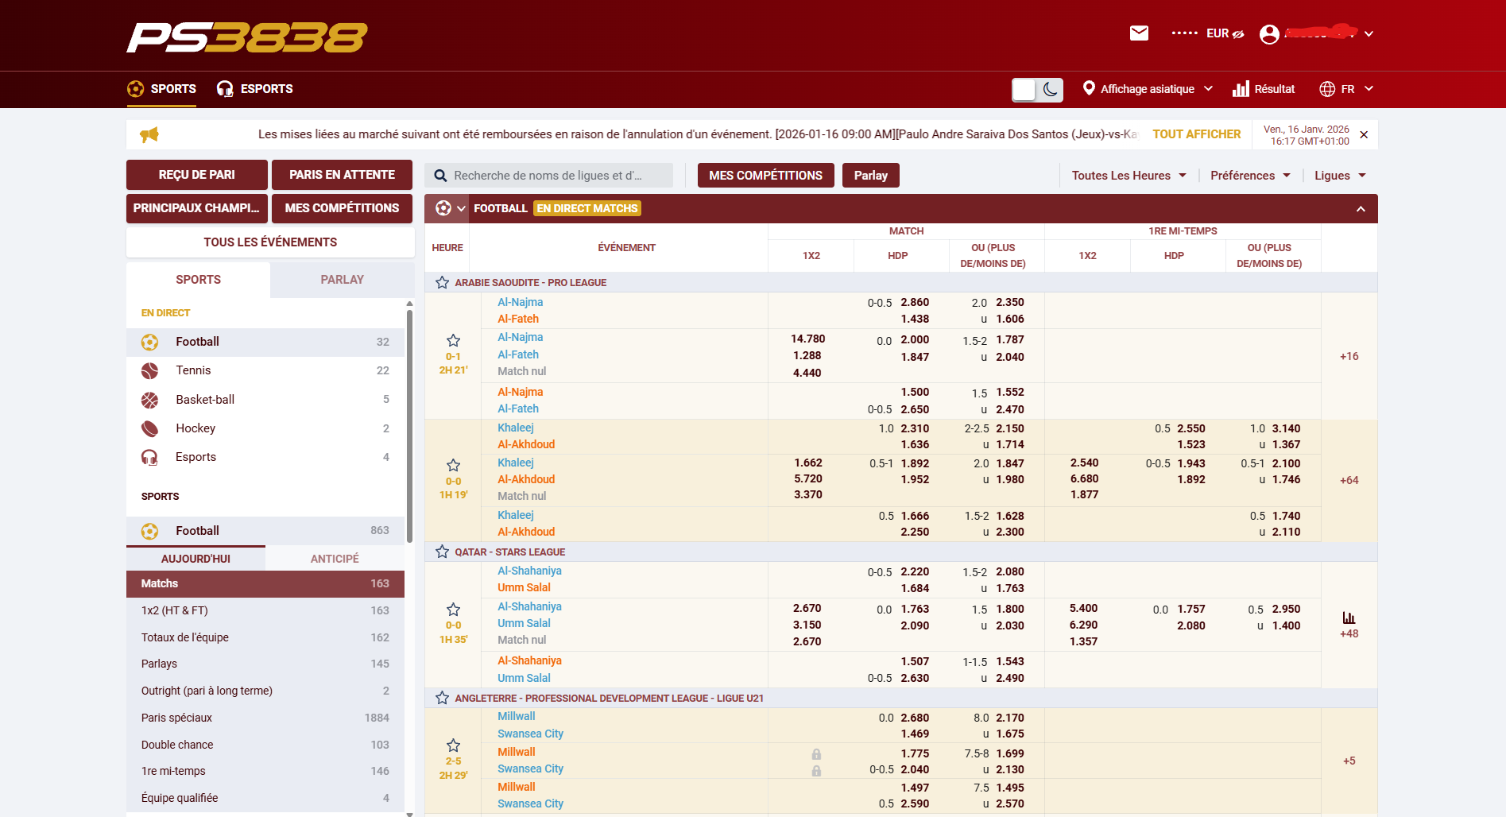
Task: Open +48 more markets for Al-Shahaniya
Action: pos(1349,633)
